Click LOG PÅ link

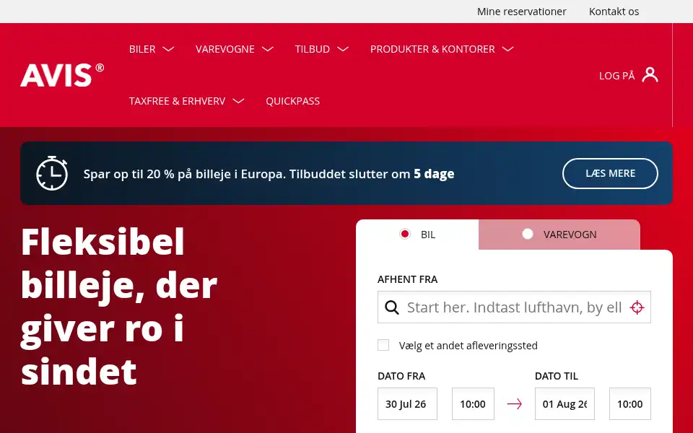(x=616, y=76)
